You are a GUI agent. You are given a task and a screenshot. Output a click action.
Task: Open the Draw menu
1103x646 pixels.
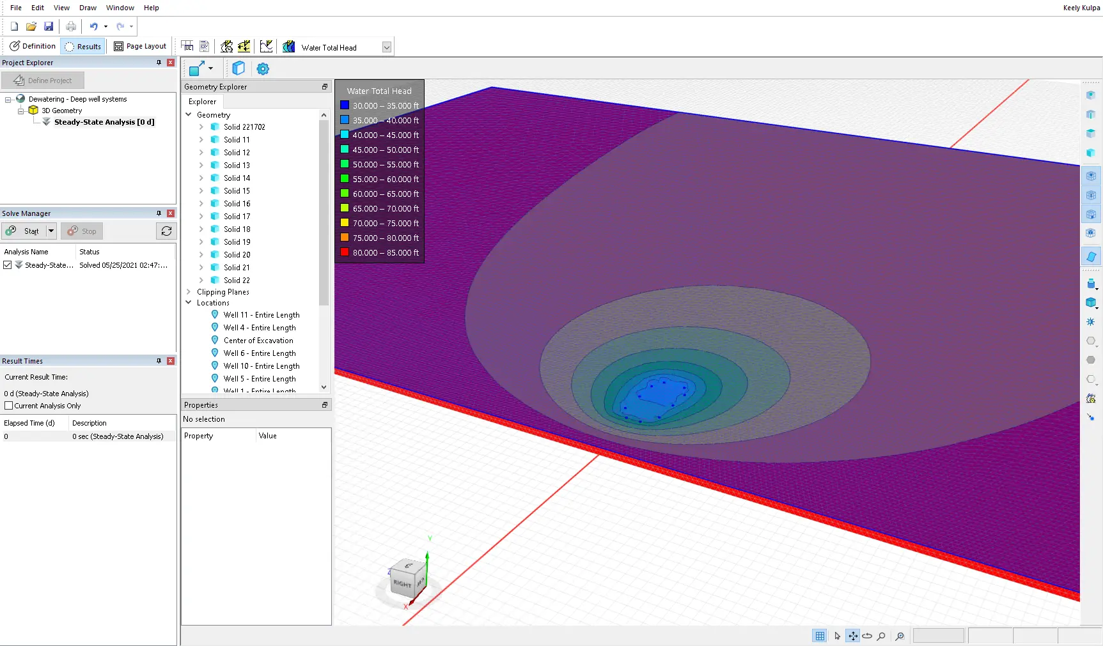88,8
